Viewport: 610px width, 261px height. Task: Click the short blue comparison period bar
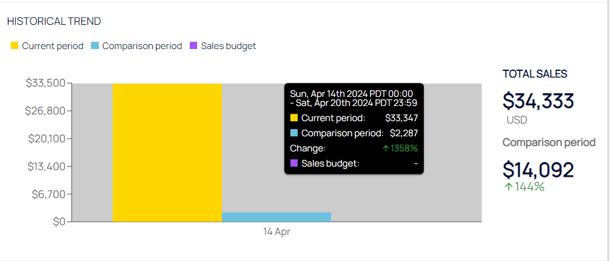click(276, 217)
